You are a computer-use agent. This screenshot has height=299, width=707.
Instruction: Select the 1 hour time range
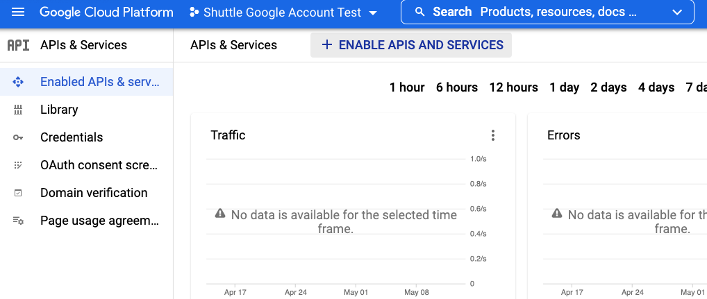point(407,87)
